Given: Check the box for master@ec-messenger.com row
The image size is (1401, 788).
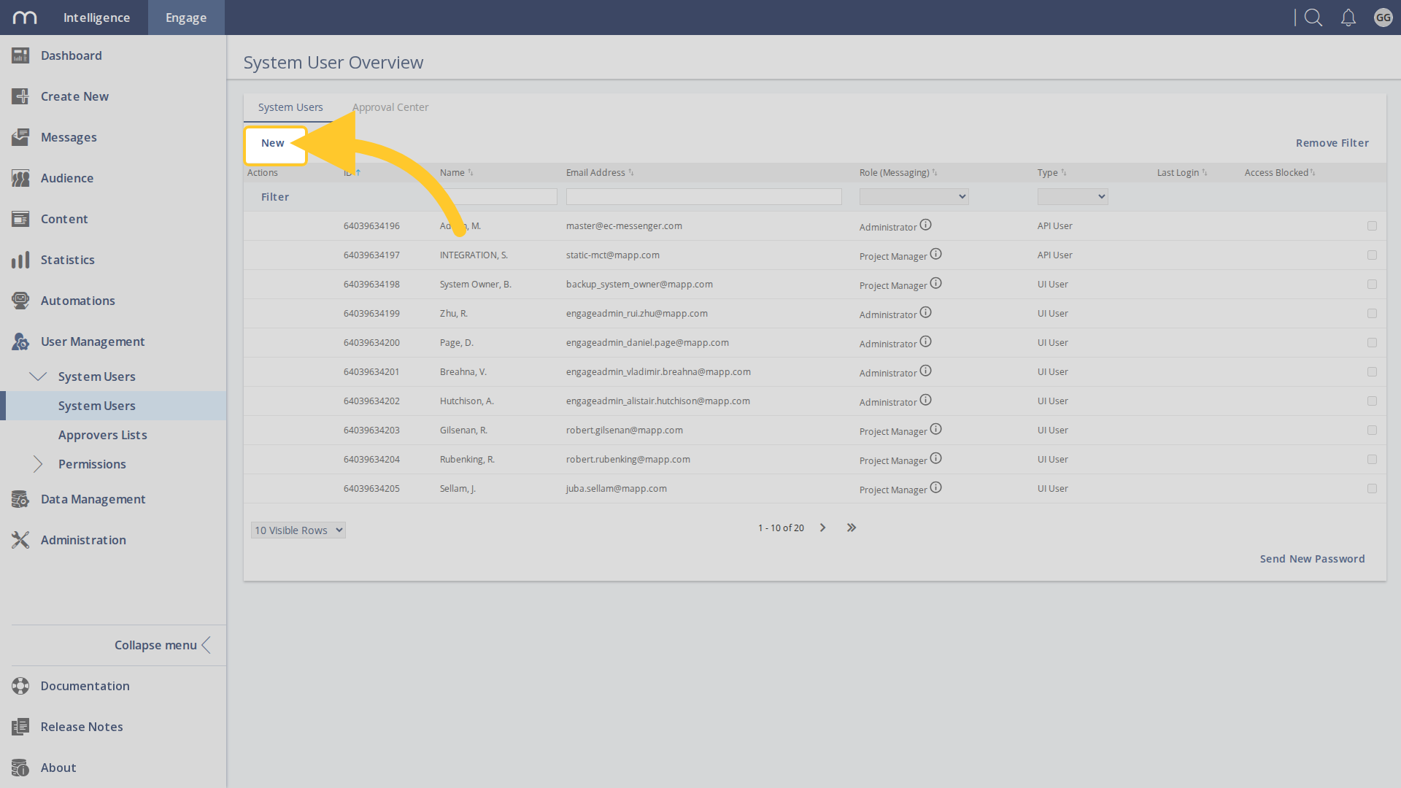Looking at the screenshot, I should click(1372, 226).
